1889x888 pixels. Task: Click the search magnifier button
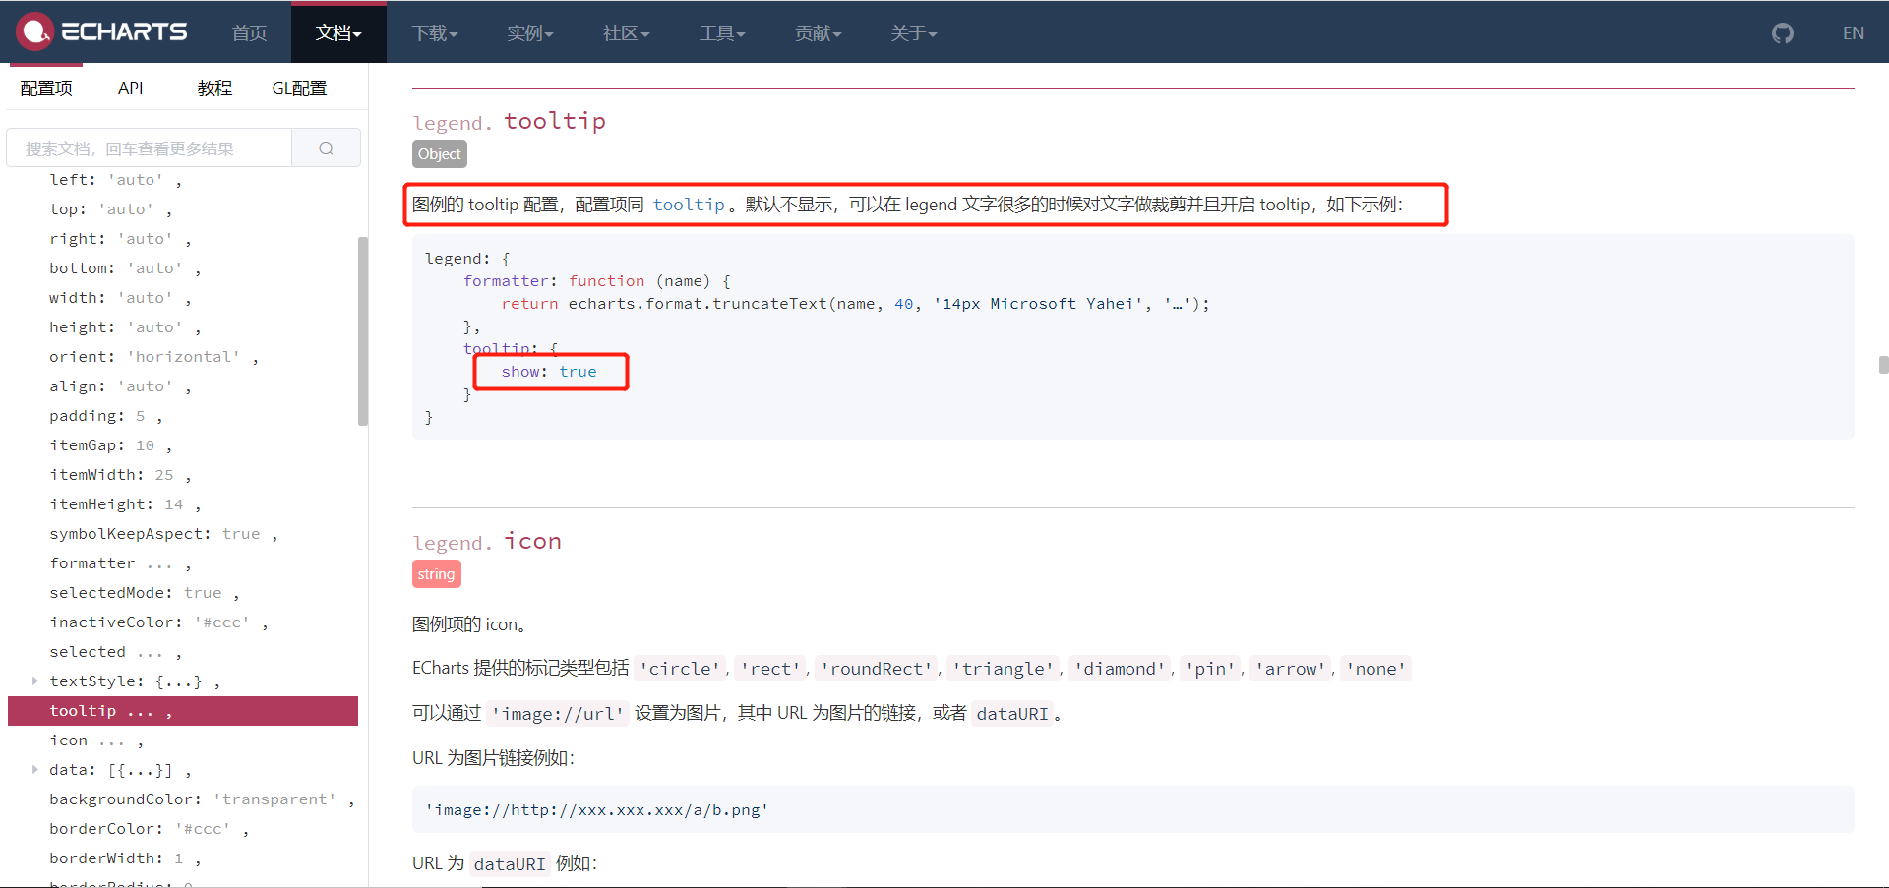coord(327,148)
